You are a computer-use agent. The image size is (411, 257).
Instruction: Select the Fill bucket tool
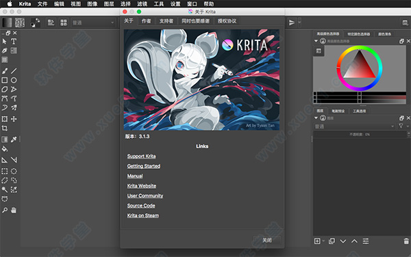point(5,149)
